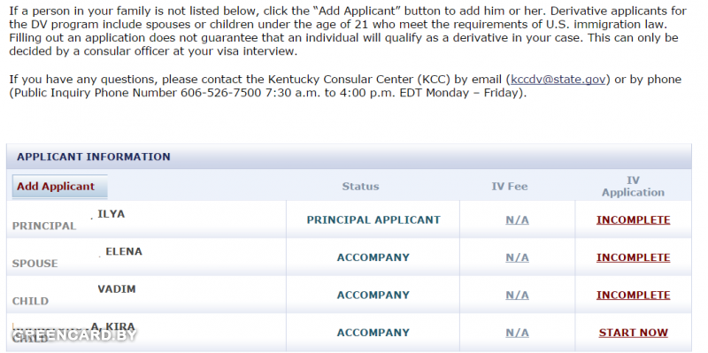This screenshot has height=353, width=708.
Task: Click the IV Fee column header
Action: (x=510, y=187)
